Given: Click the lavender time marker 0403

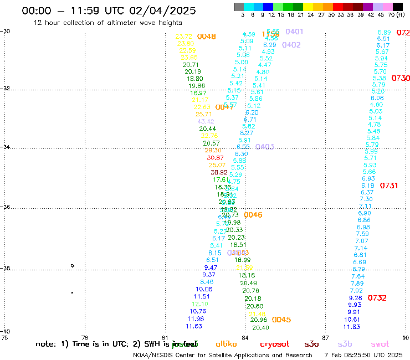Looking at the screenshot, I should [x=265, y=147].
